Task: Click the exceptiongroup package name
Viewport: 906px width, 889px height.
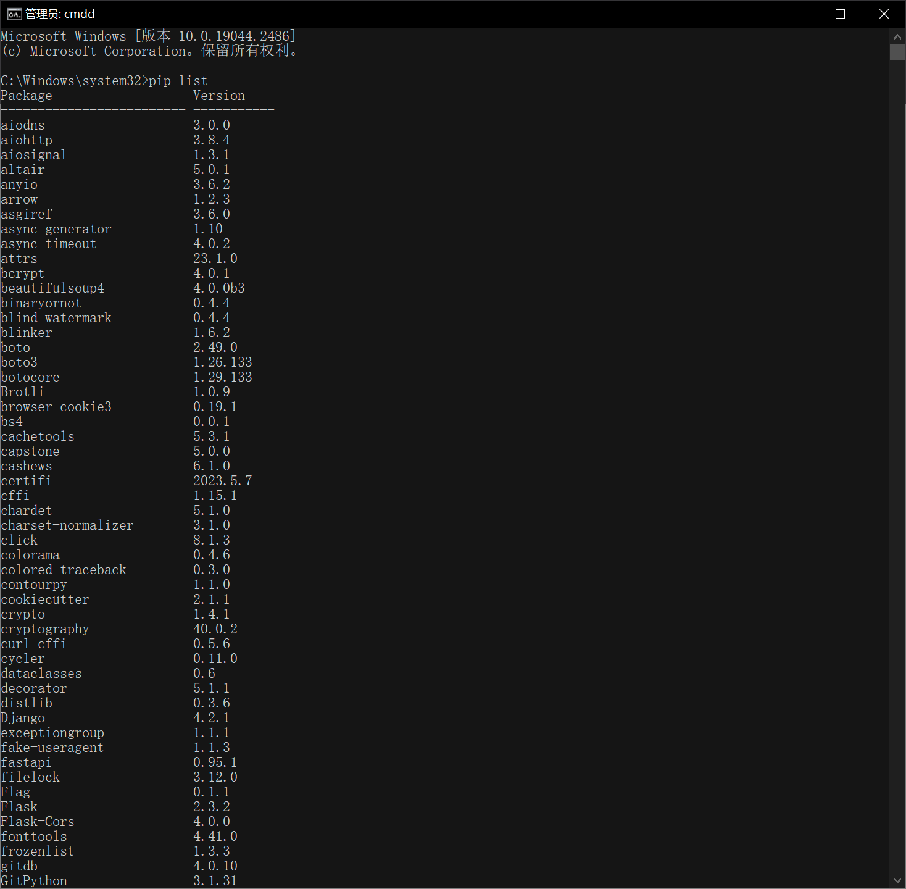Action: (52, 733)
